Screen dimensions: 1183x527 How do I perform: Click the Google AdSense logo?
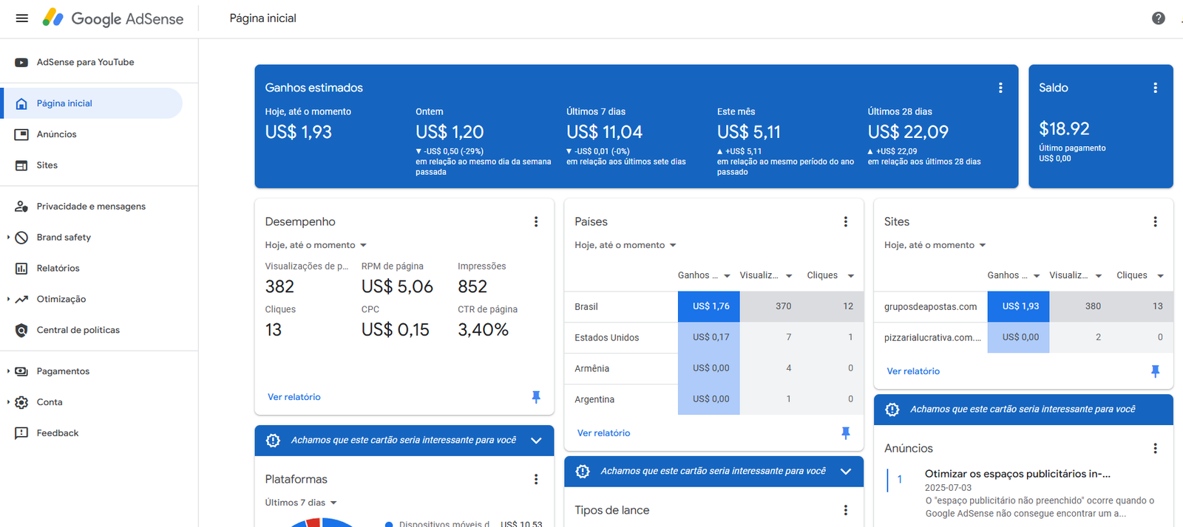(112, 18)
